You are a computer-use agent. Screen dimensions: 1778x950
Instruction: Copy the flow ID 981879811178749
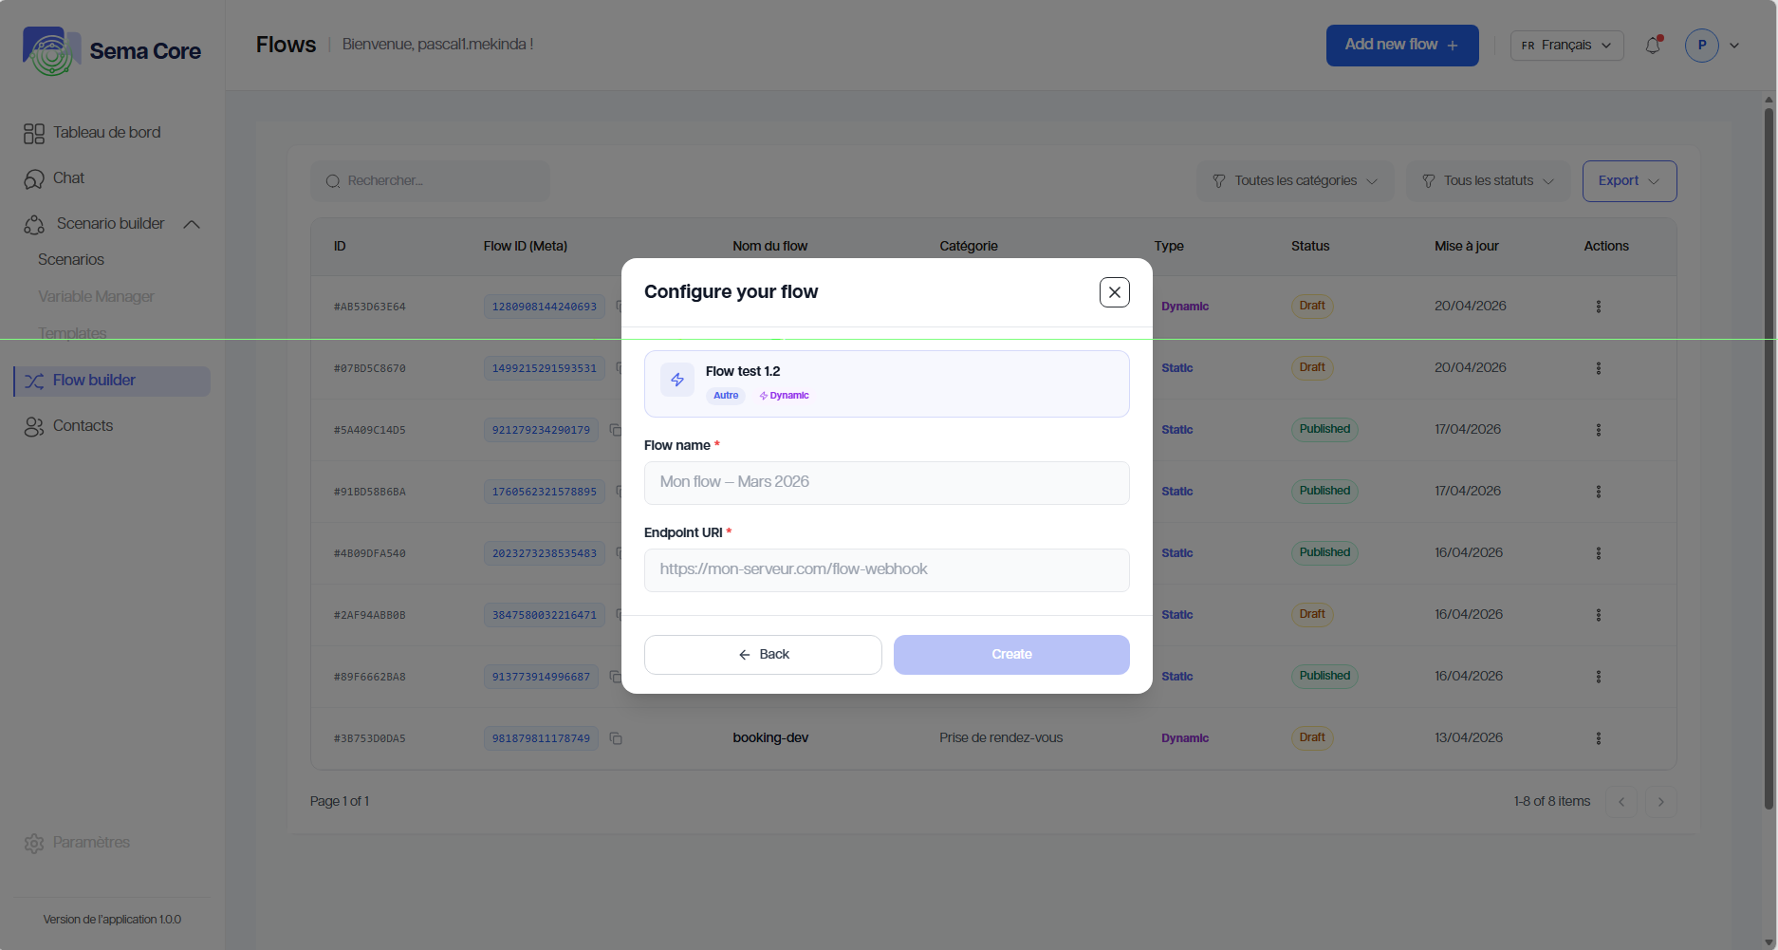(616, 738)
